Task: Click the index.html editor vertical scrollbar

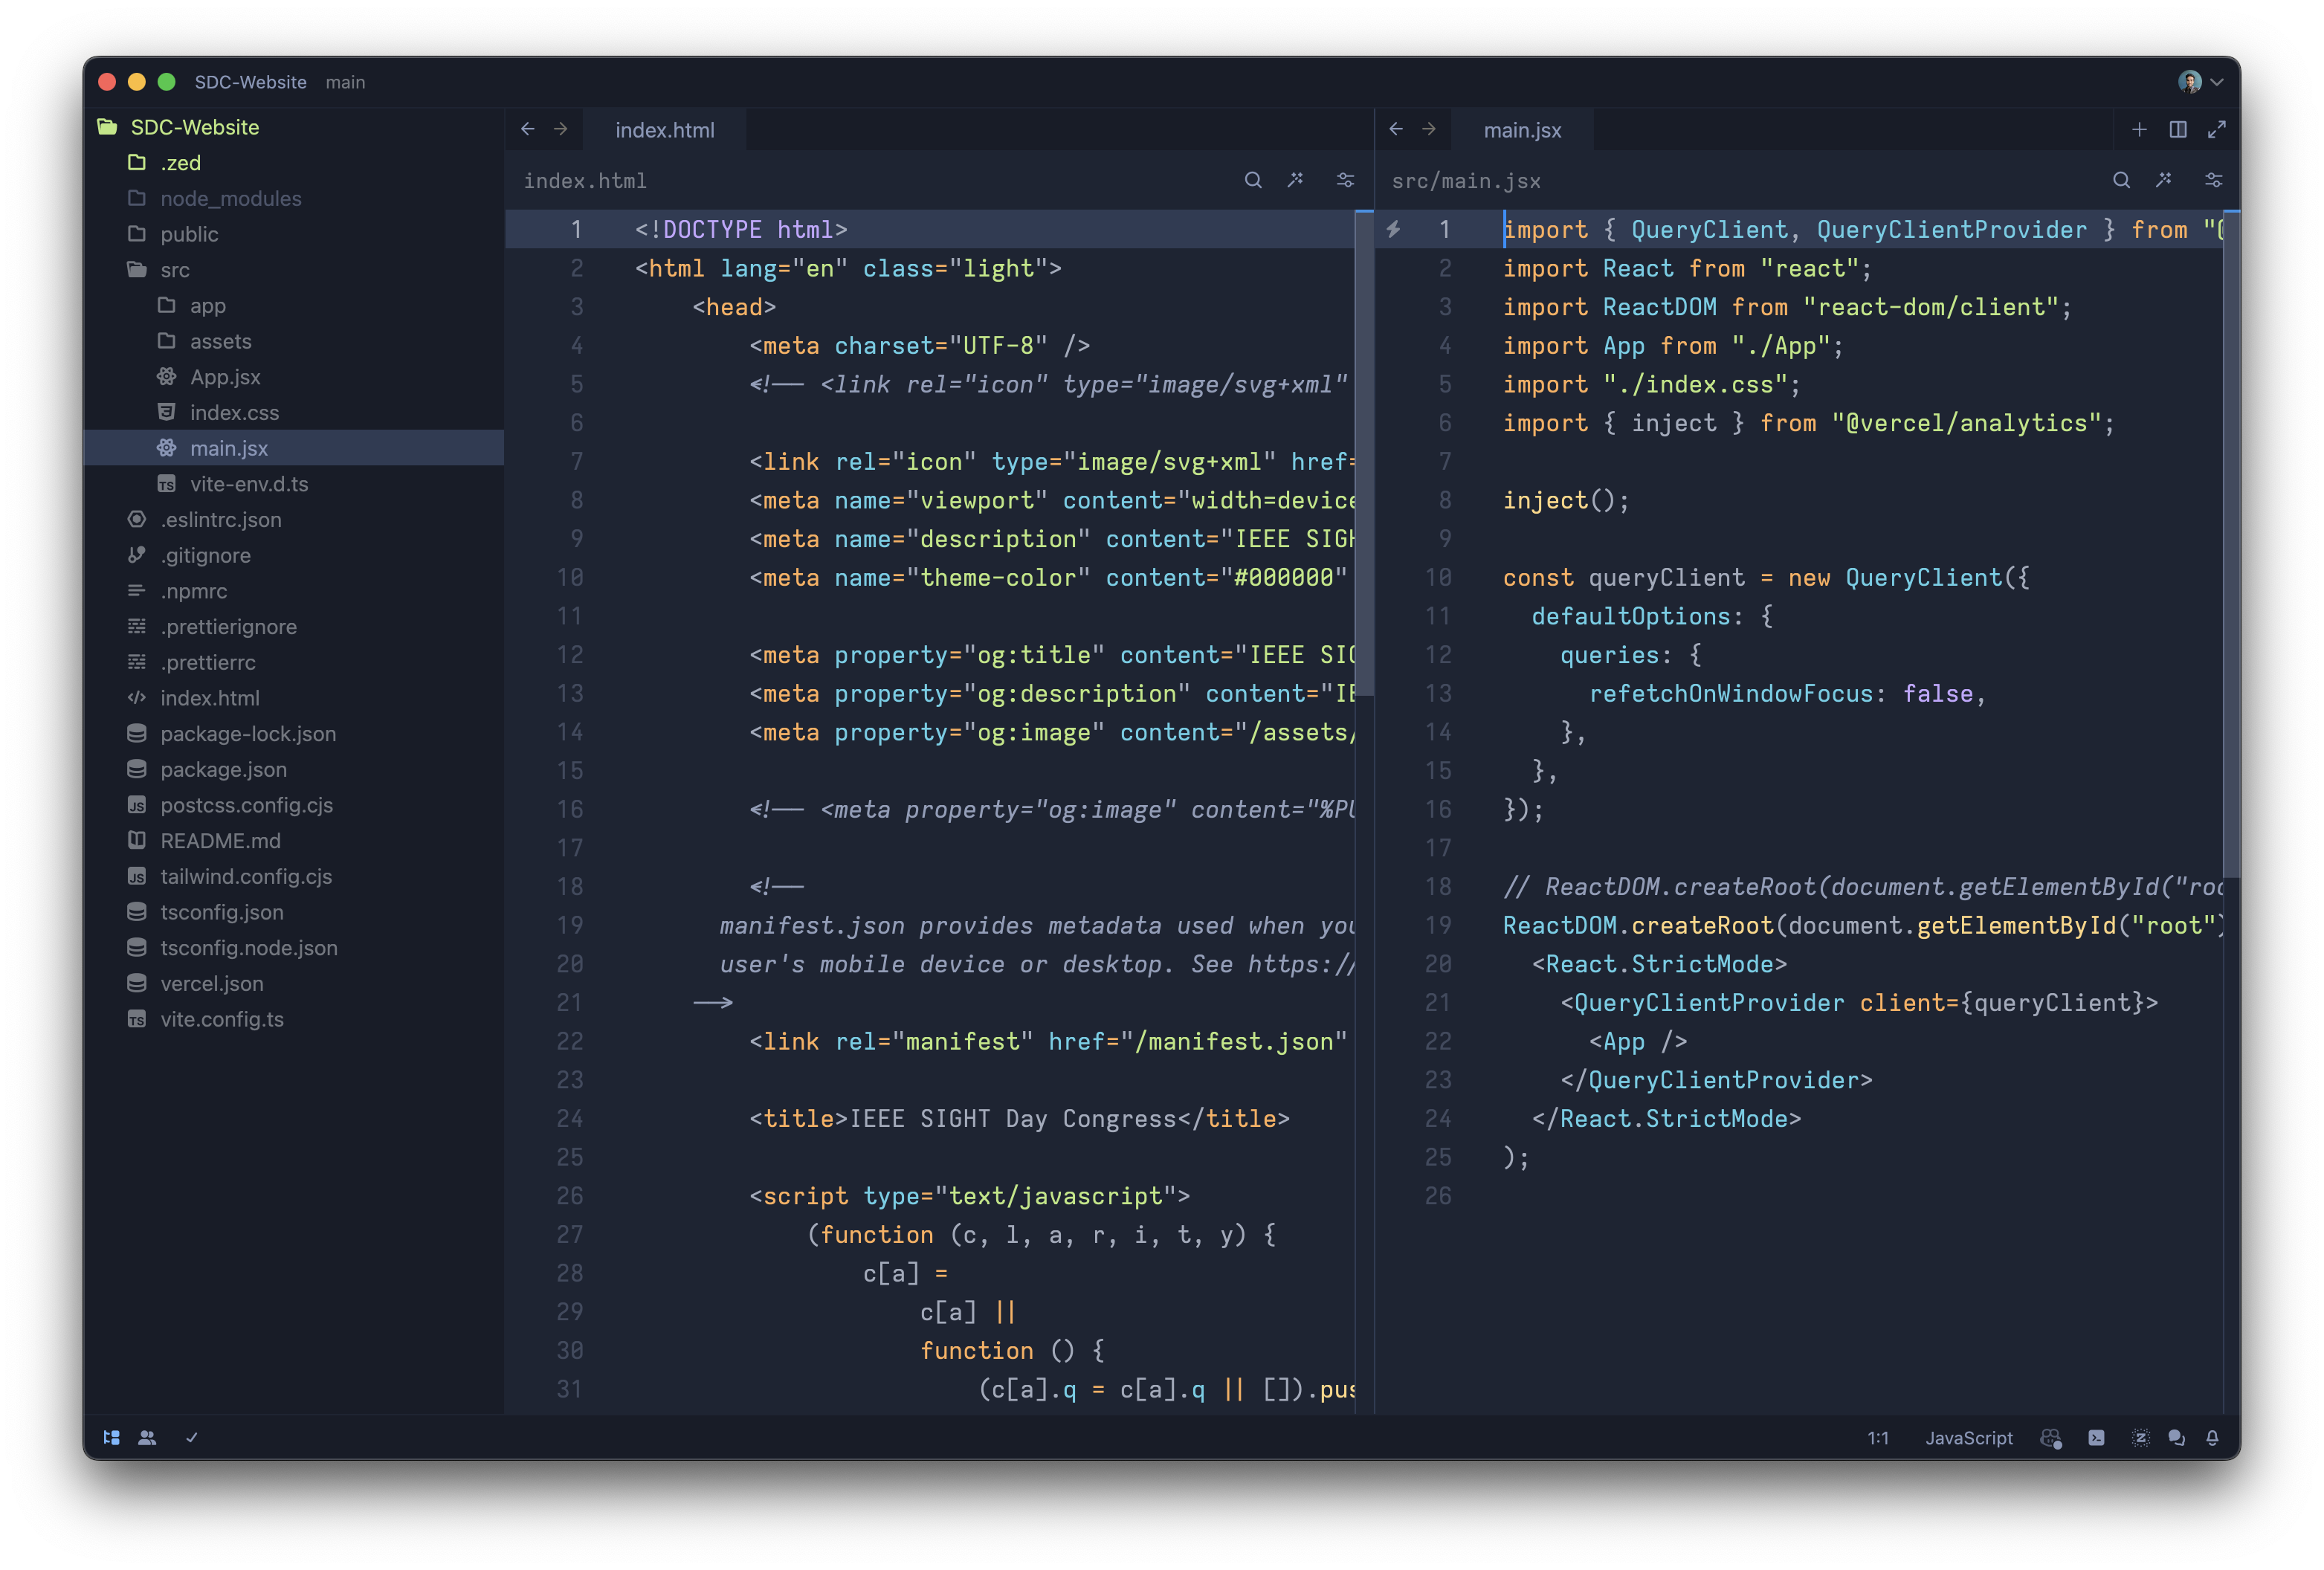Action: (1364, 450)
